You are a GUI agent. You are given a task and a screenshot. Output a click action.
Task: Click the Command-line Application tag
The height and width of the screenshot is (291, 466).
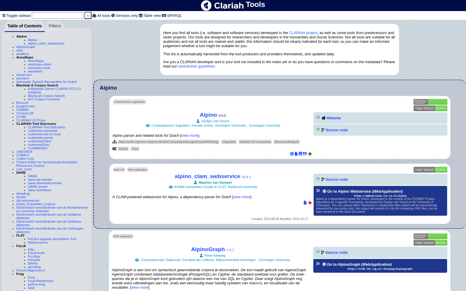point(129,102)
